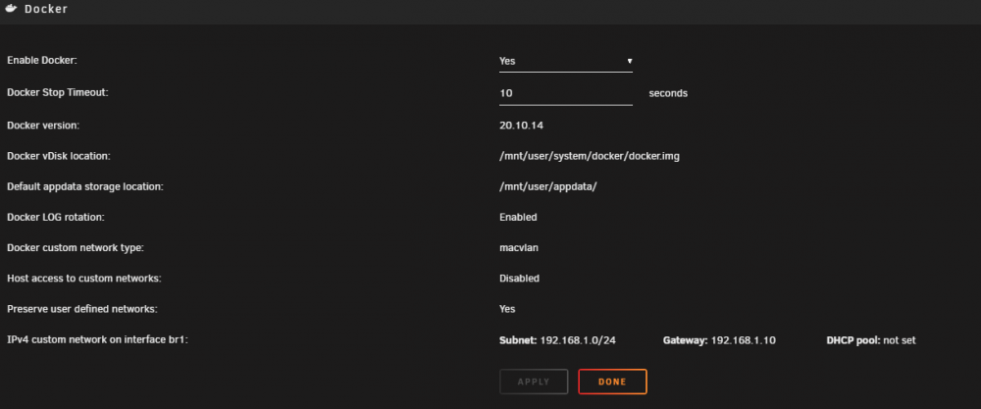Click the 'Docker version:' label
The width and height of the screenshot is (981, 409).
pyautogui.click(x=43, y=126)
